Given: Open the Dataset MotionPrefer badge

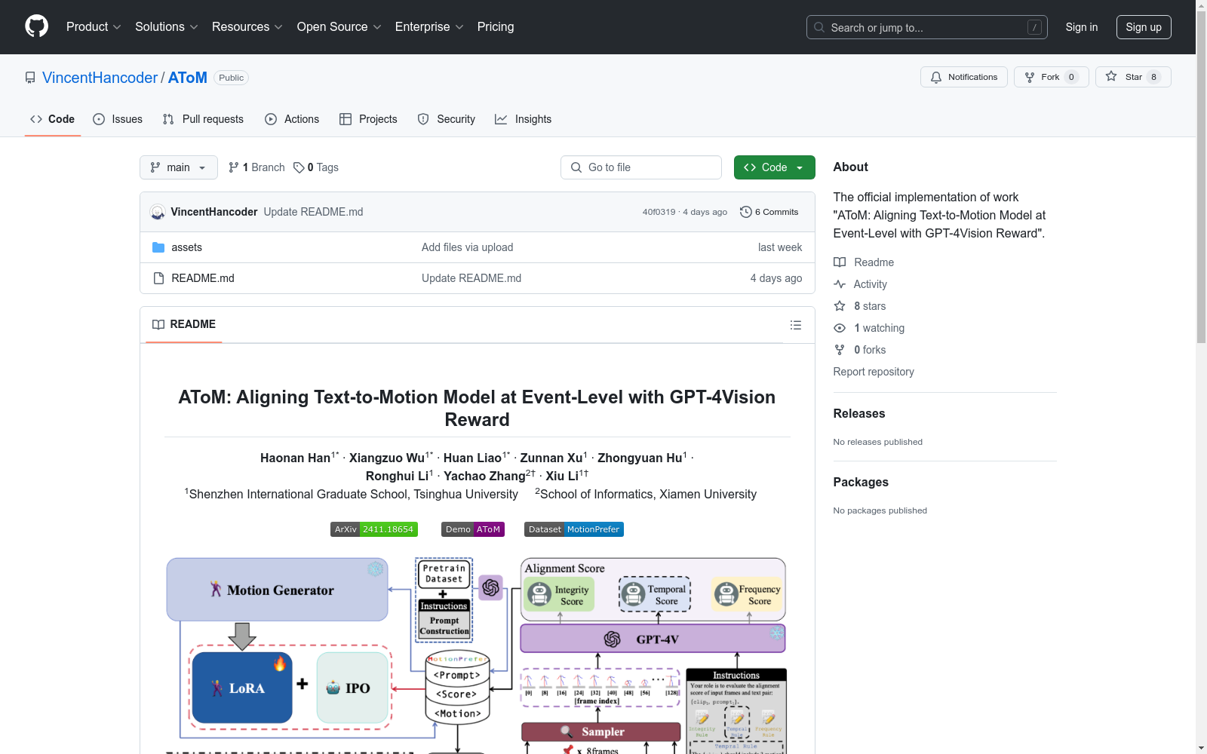Looking at the screenshot, I should tap(574, 529).
